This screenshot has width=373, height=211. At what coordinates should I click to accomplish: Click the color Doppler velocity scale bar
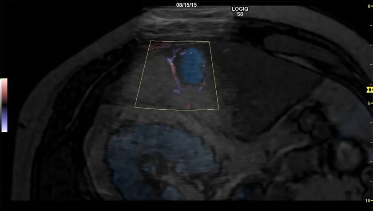(4, 105)
